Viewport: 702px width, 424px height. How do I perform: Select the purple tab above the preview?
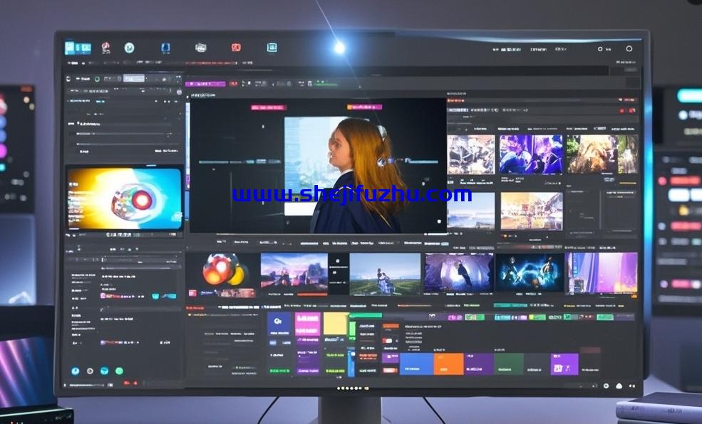coord(205,84)
